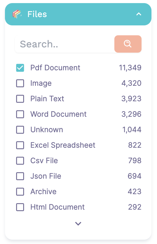Check the Archive checkbox
The image size is (157, 244).
tap(20, 192)
